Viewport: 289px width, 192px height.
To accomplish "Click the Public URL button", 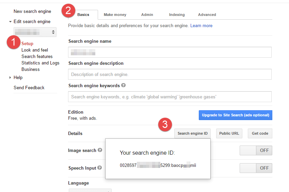I will pyautogui.click(x=229, y=133).
